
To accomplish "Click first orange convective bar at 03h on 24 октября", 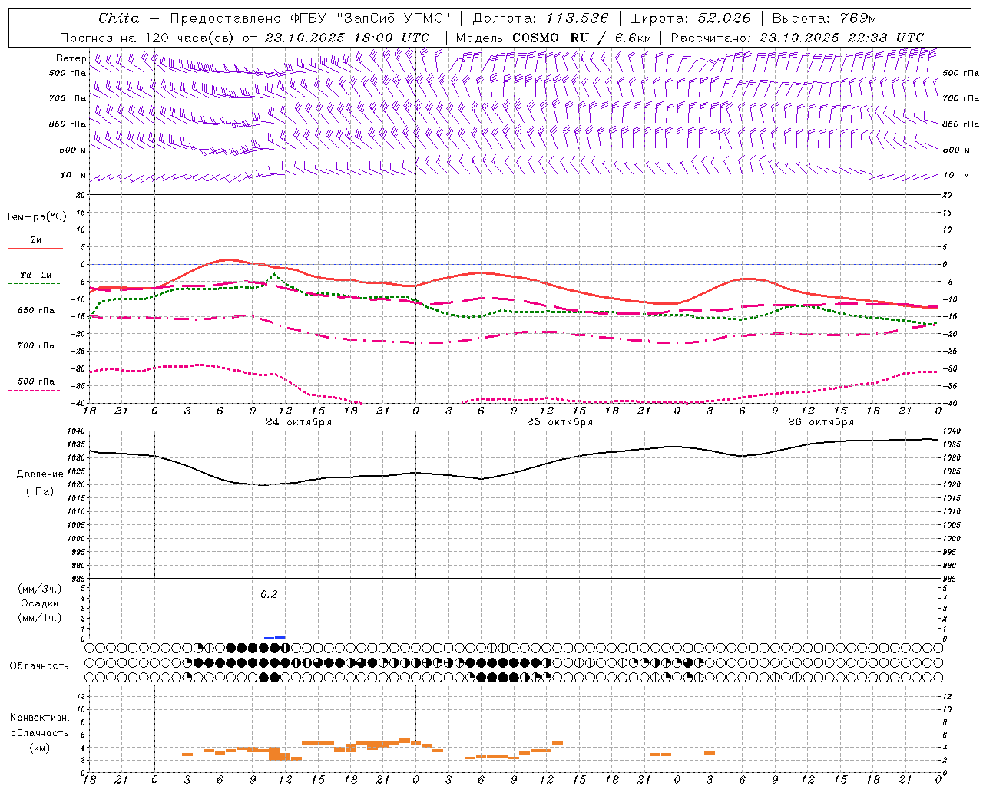I will (187, 755).
